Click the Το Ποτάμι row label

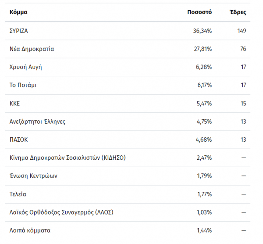click(x=23, y=85)
